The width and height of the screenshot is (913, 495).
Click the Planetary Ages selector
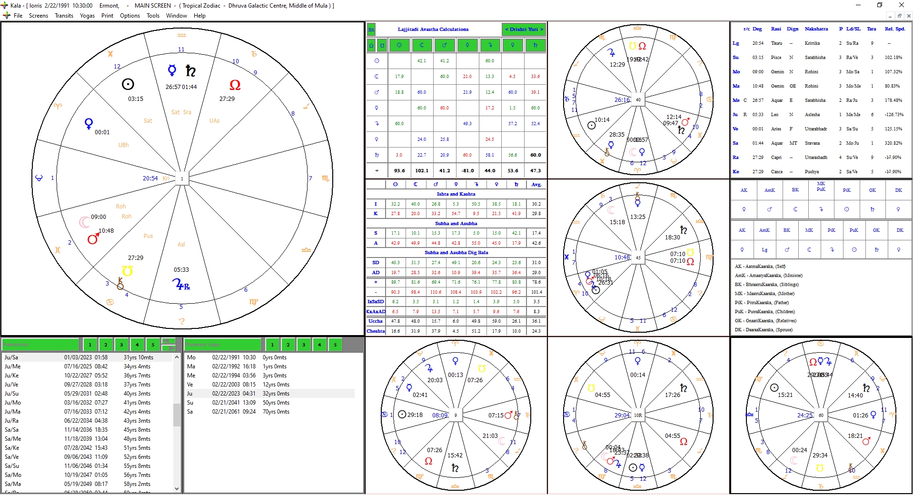coord(223,345)
